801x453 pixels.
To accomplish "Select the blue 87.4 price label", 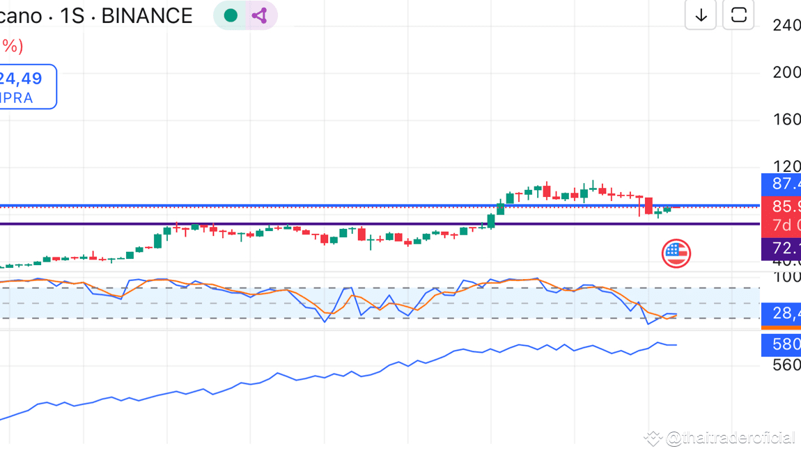I will [781, 184].
